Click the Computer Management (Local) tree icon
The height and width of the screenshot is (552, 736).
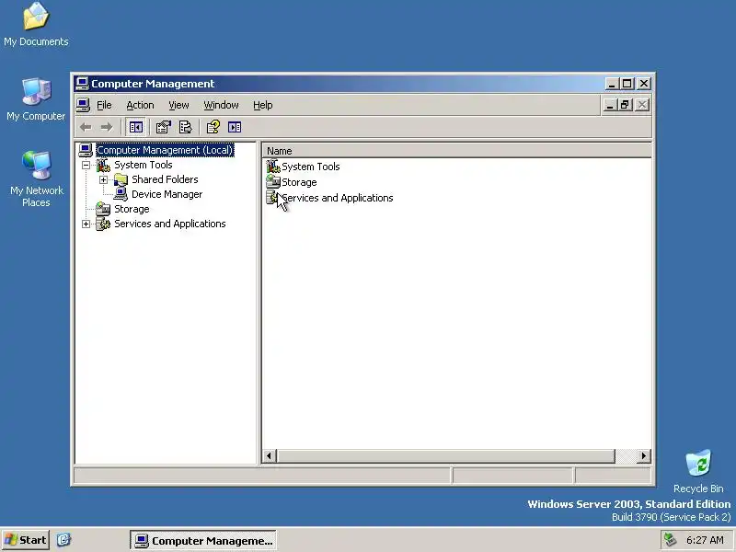[86, 150]
